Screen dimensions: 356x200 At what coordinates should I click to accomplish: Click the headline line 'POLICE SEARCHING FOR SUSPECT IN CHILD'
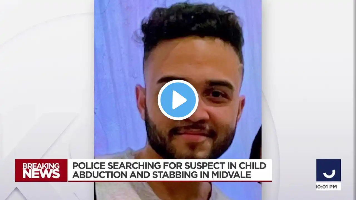[169, 166]
